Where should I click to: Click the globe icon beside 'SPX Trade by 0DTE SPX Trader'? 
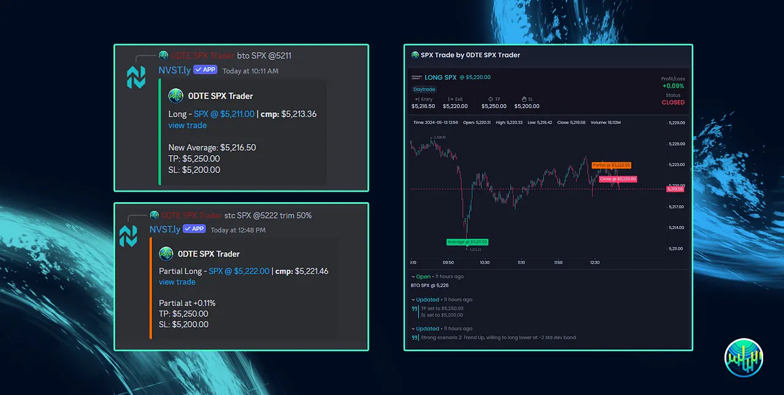click(x=415, y=55)
